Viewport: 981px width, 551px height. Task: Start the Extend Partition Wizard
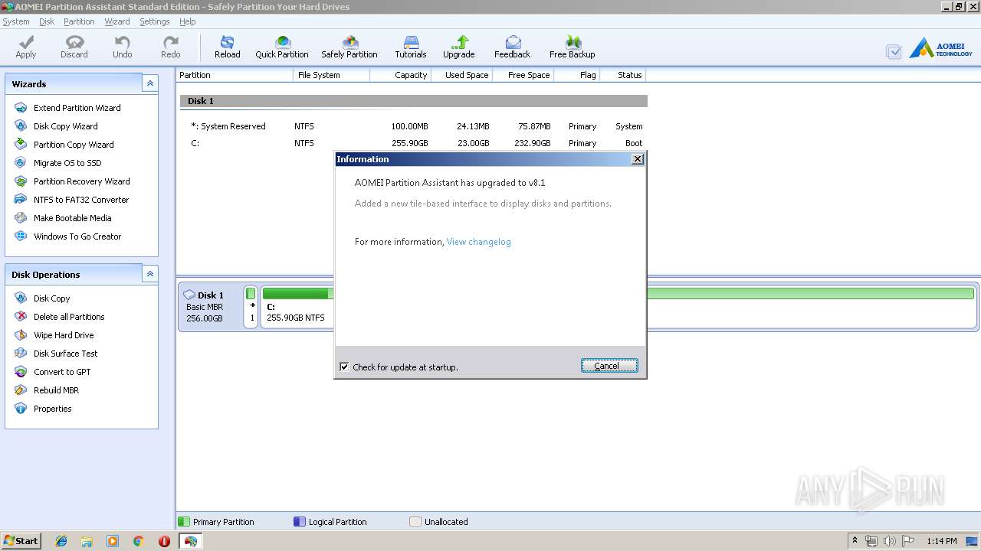[68, 108]
